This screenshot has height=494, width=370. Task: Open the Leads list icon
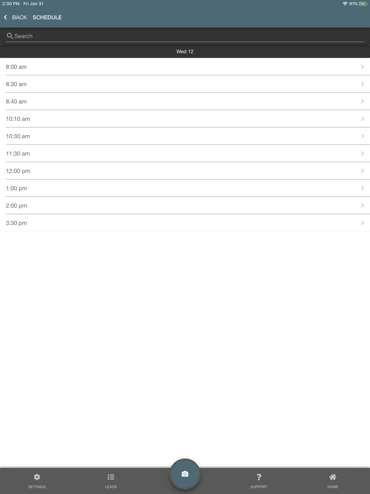point(111,477)
